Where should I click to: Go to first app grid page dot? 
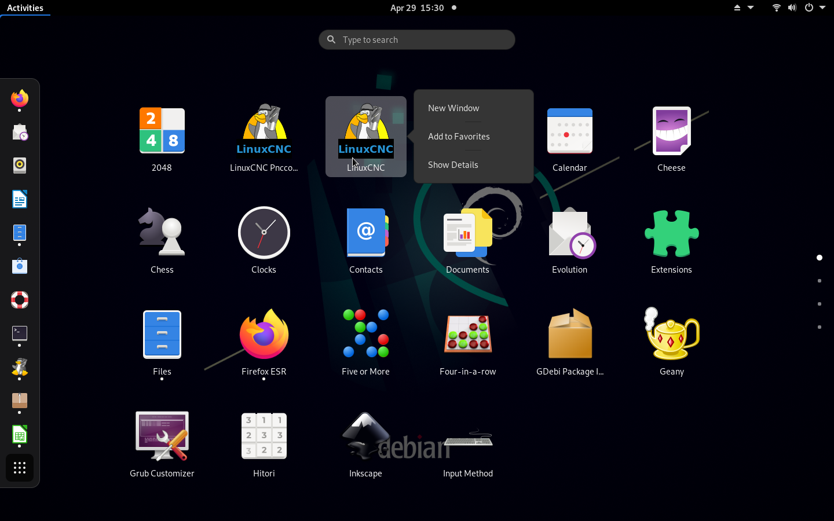[x=820, y=258]
